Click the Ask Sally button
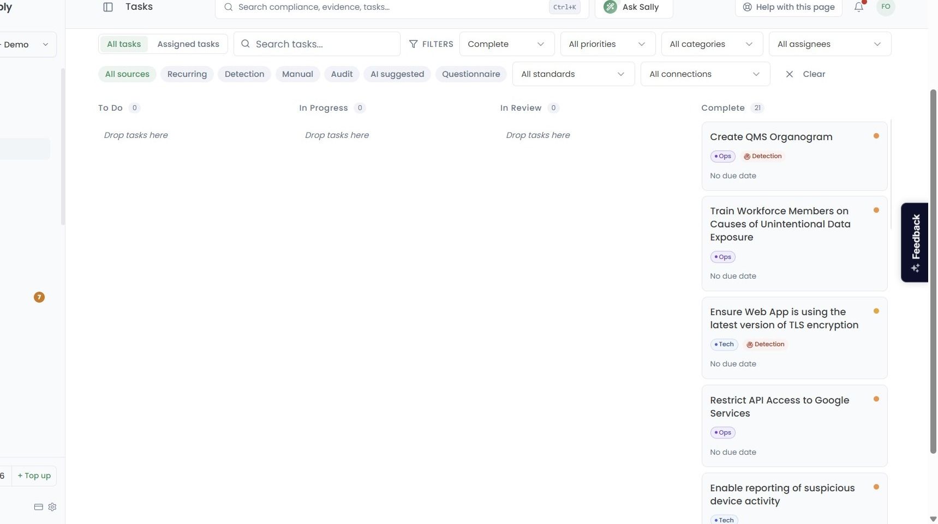Viewport: 938px width, 524px height. pos(634,7)
